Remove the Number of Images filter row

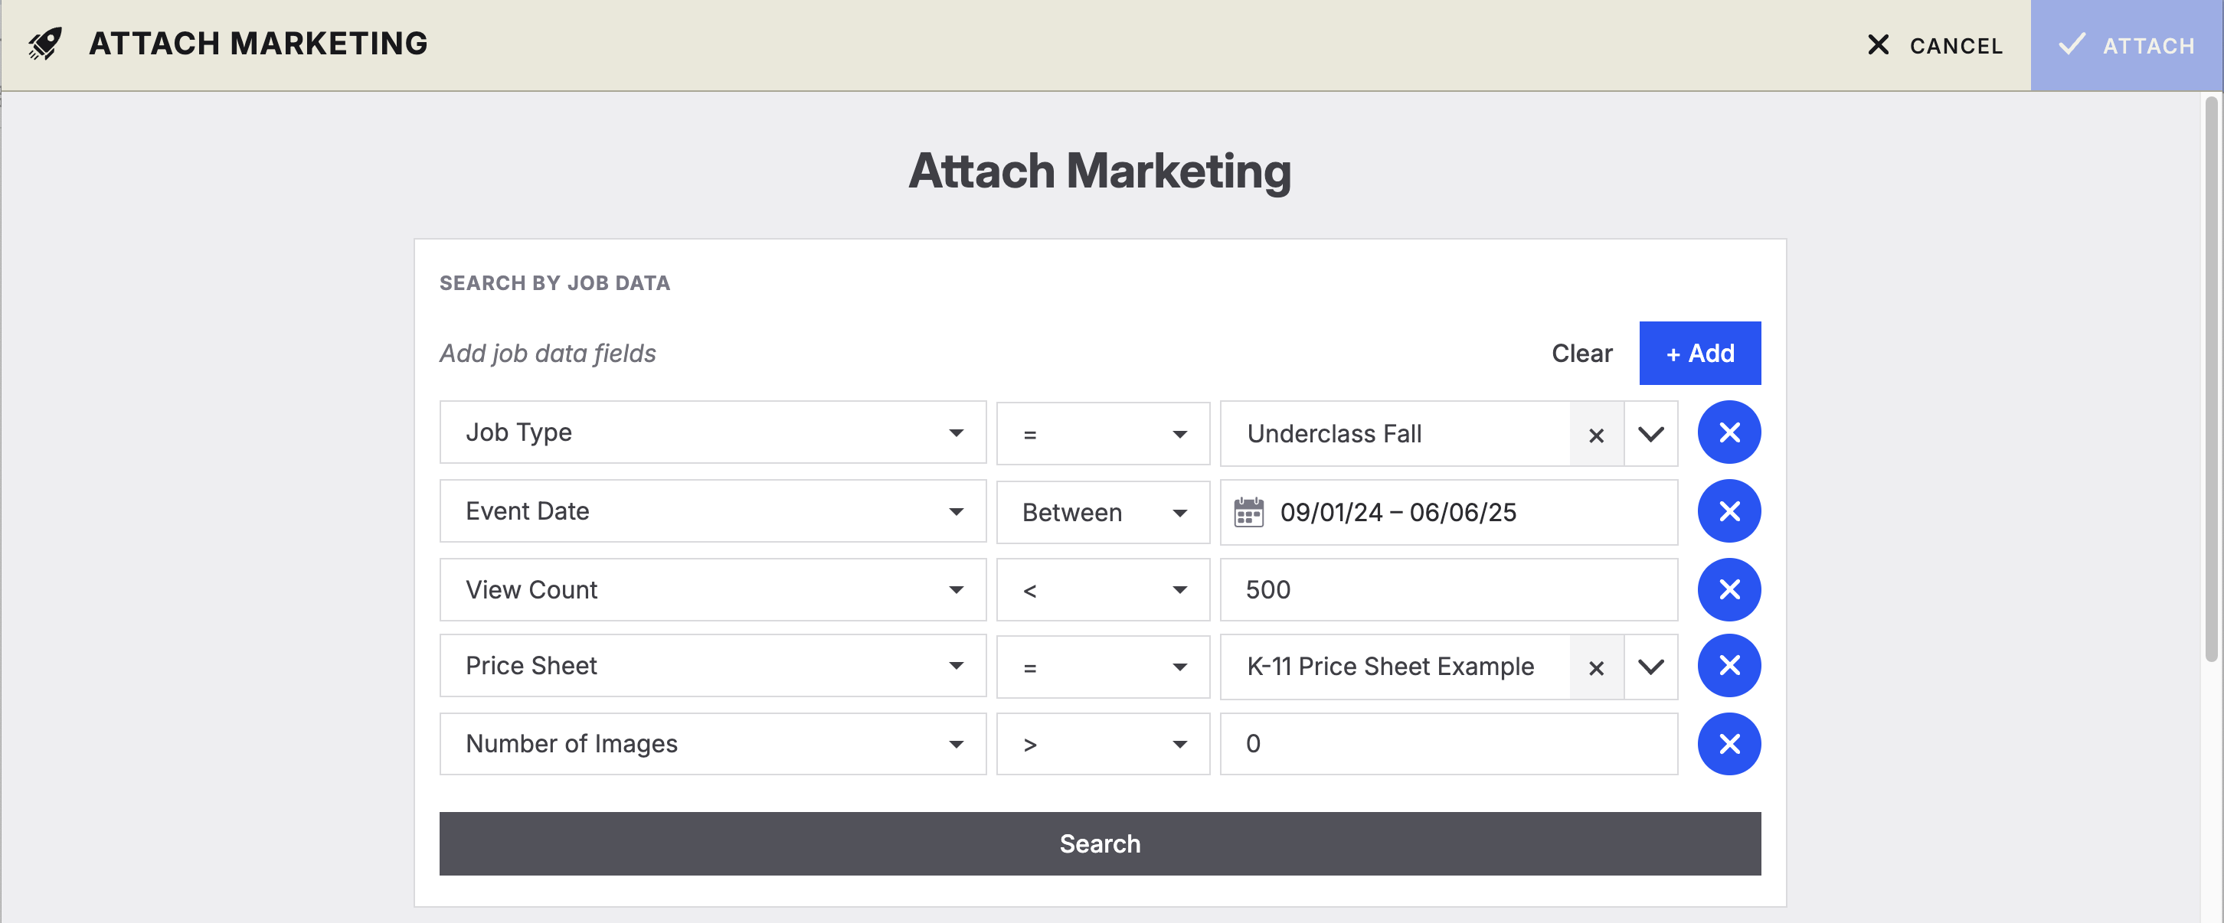(x=1729, y=745)
